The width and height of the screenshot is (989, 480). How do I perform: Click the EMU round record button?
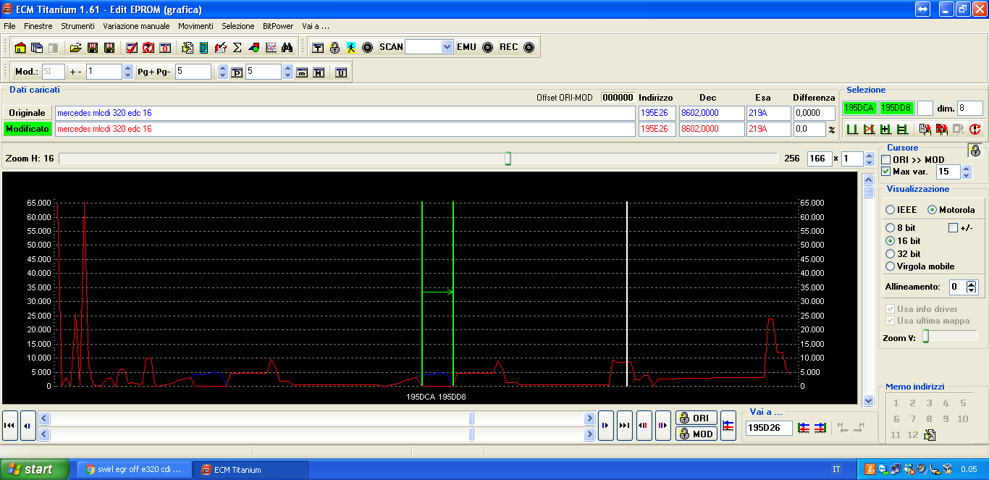(x=487, y=48)
